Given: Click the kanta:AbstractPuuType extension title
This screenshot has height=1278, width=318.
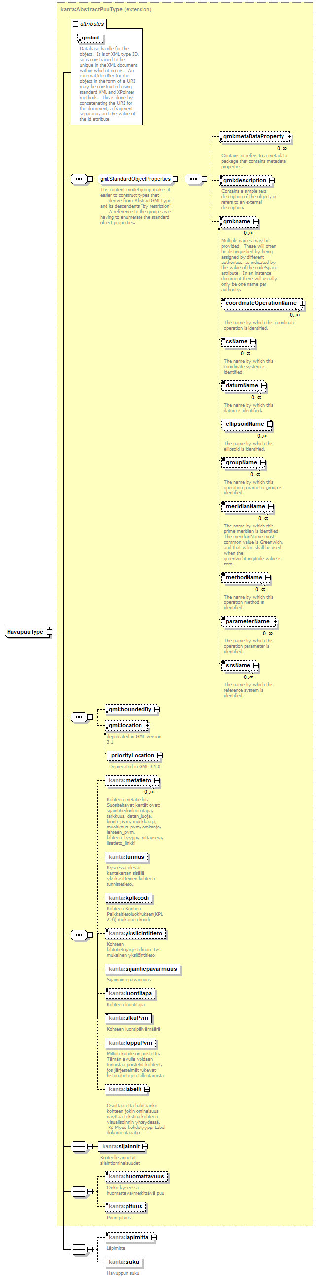Looking at the screenshot, I should pyautogui.click(x=92, y=9).
